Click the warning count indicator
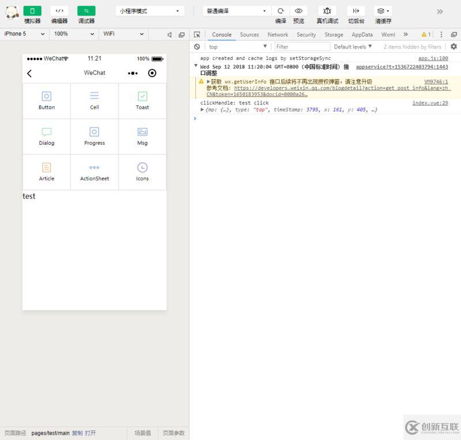Image resolution: width=461 pixels, height=440 pixels. [426, 35]
